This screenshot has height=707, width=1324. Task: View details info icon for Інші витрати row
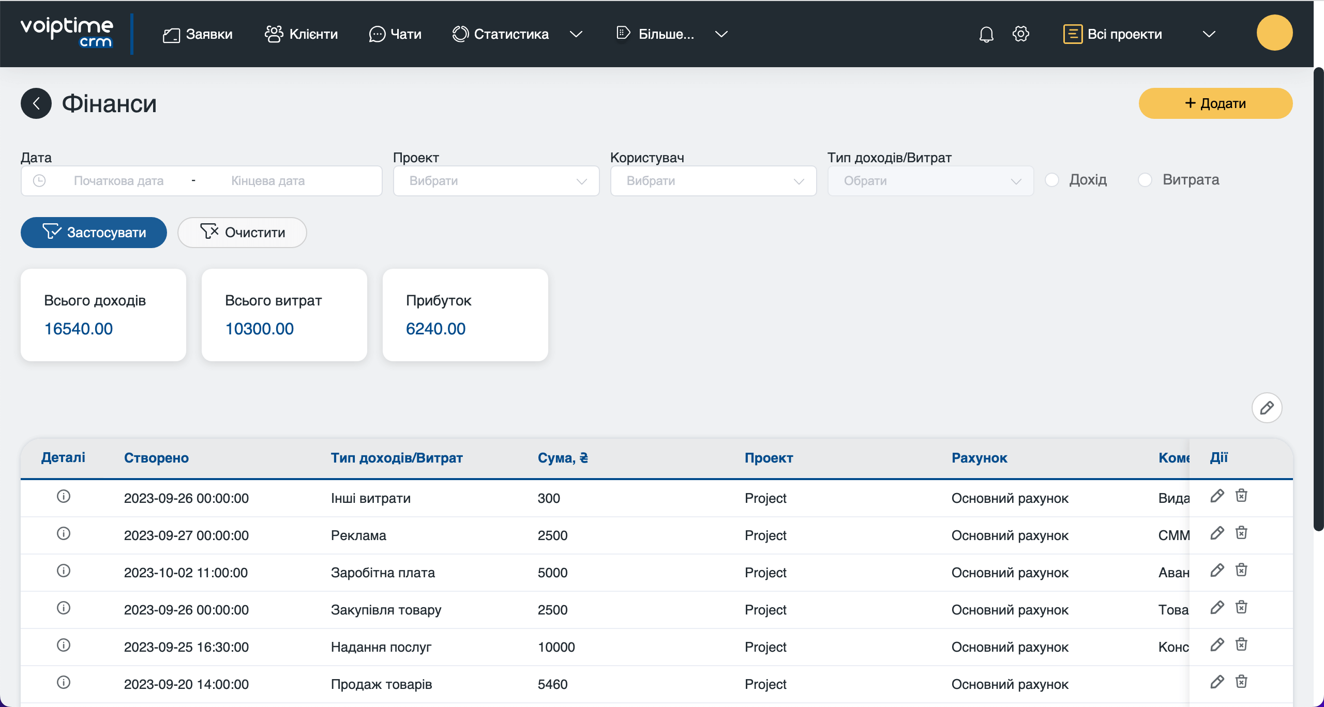(x=63, y=496)
